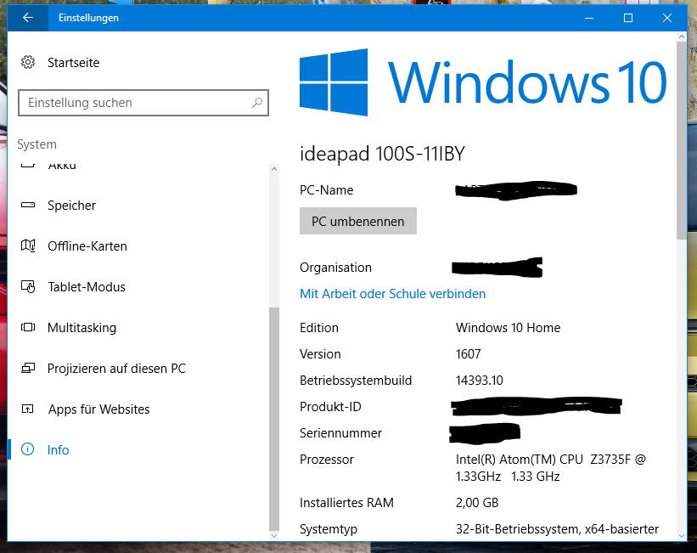Close the Einstellungen window
Screen dimensions: 697x553
pos(667,18)
